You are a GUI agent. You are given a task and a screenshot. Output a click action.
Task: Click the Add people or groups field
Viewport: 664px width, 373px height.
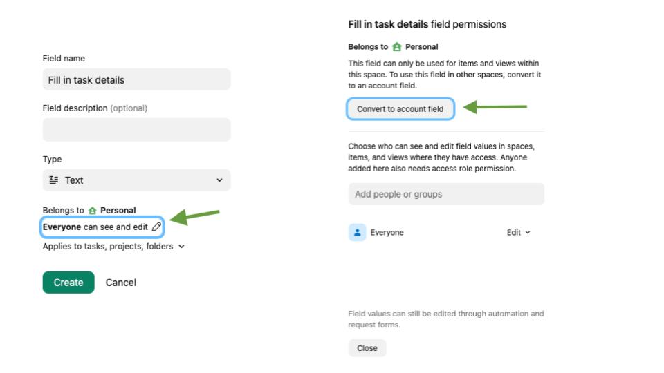[x=446, y=194]
